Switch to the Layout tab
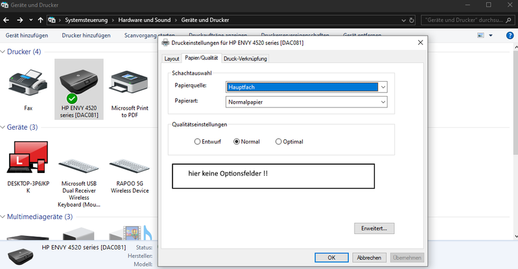The image size is (518, 269). coord(172,58)
